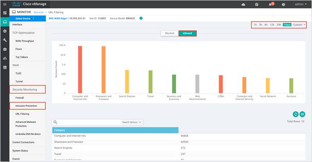This screenshot has height=162, width=312.
Task: Select the 12h time range
Action: pos(272,25)
